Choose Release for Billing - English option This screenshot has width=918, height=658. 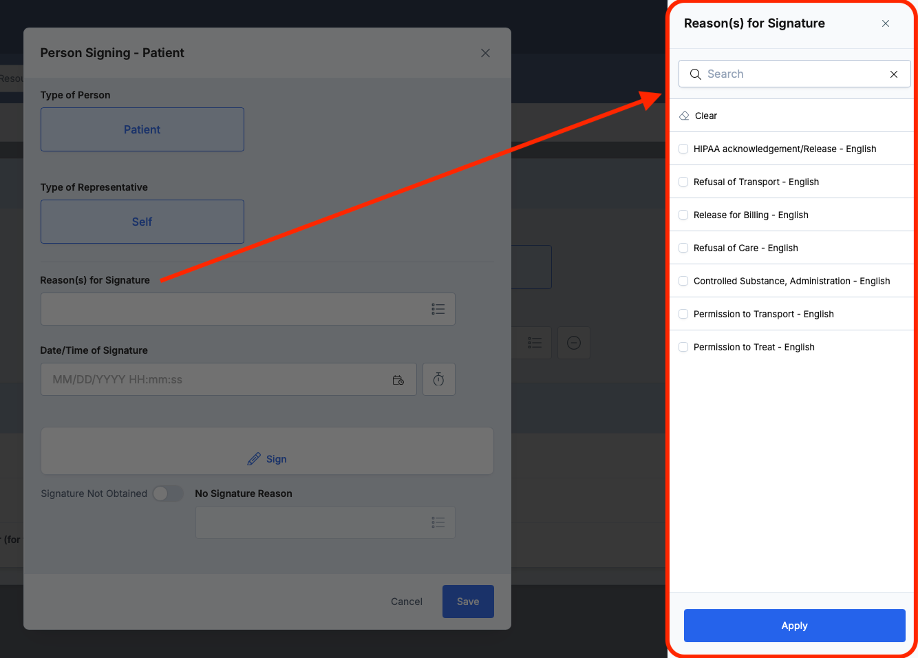750,215
